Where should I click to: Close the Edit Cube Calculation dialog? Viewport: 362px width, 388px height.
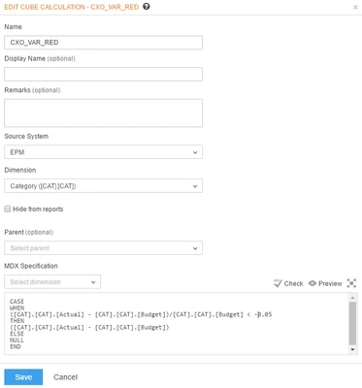coord(355,7)
